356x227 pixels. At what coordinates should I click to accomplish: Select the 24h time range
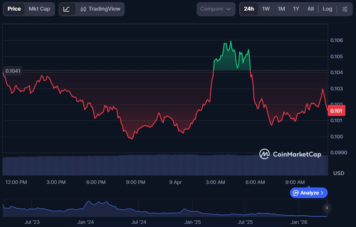click(249, 9)
